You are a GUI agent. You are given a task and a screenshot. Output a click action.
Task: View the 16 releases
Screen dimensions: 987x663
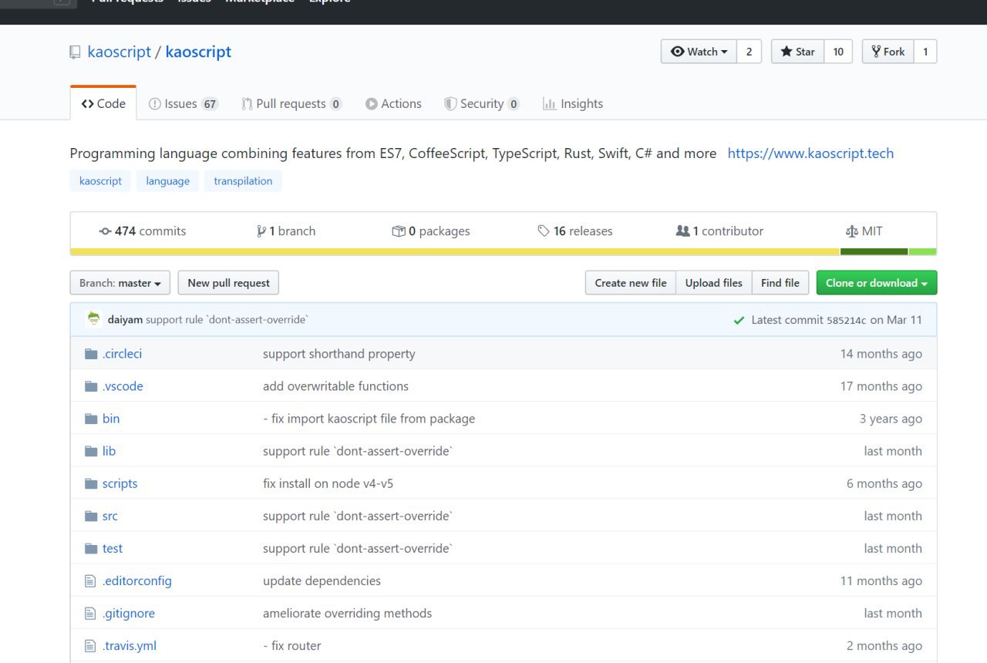pos(575,231)
